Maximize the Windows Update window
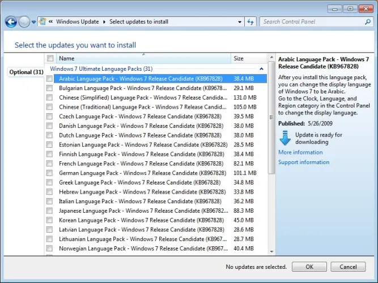The image size is (378, 283). coord(350,9)
